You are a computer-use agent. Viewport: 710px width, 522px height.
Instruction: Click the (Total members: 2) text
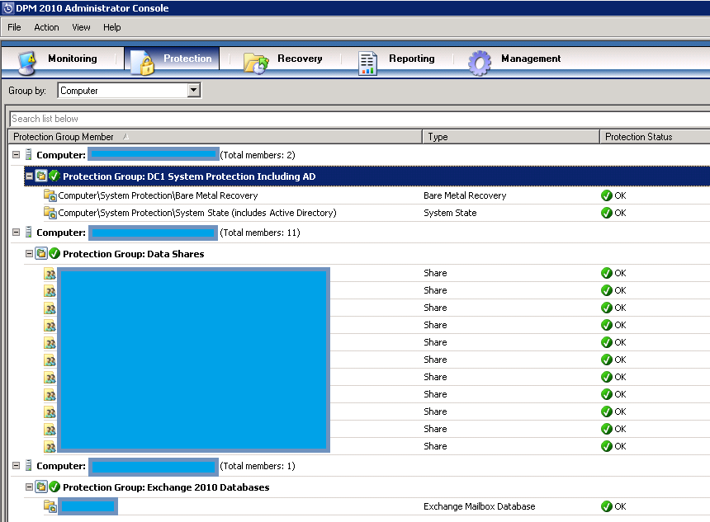258,155
